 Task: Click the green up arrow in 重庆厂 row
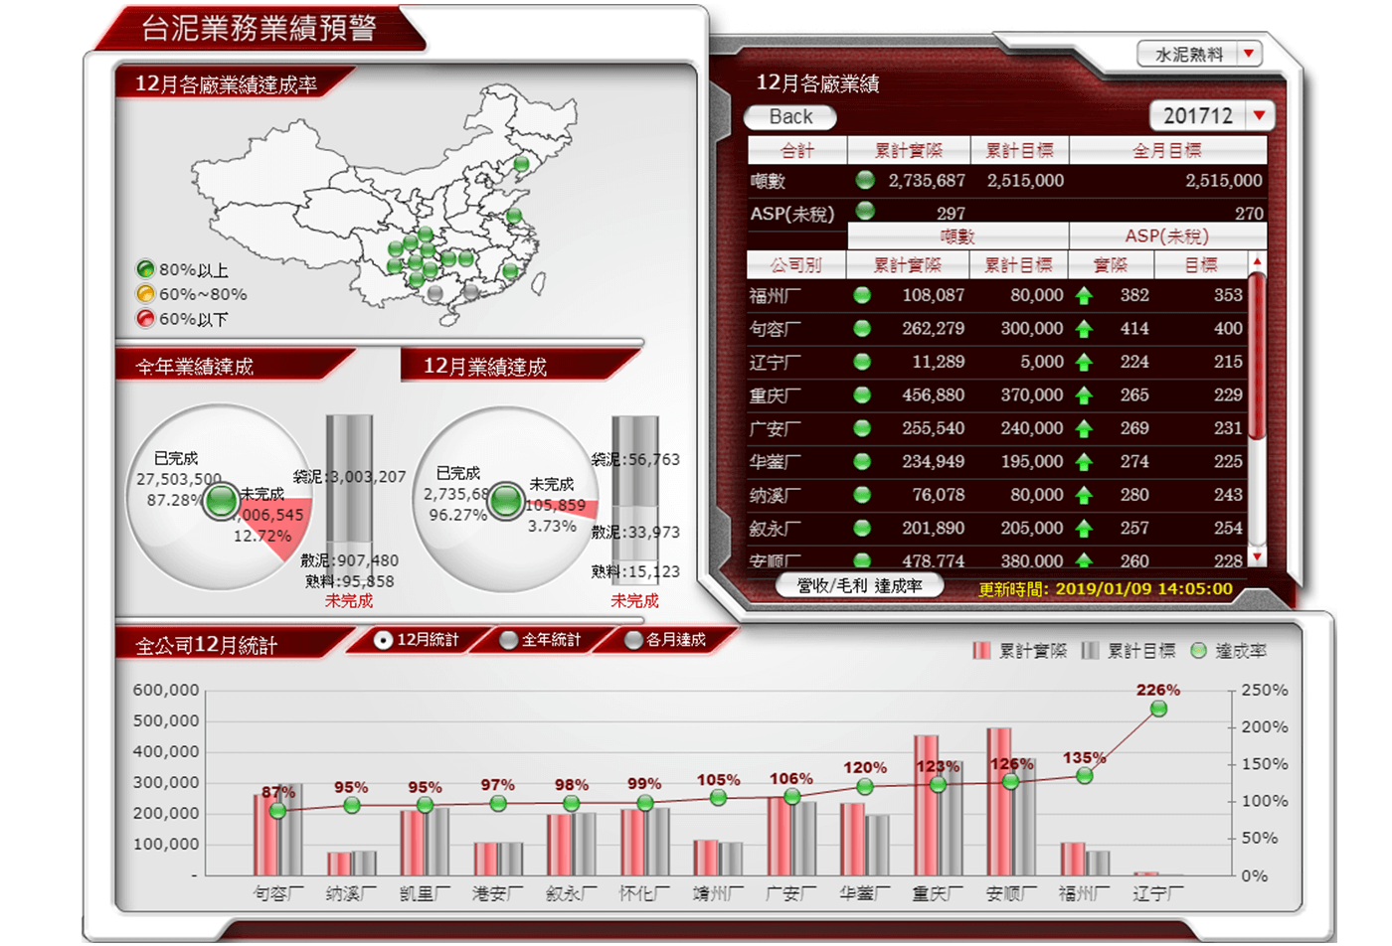click(x=1084, y=395)
